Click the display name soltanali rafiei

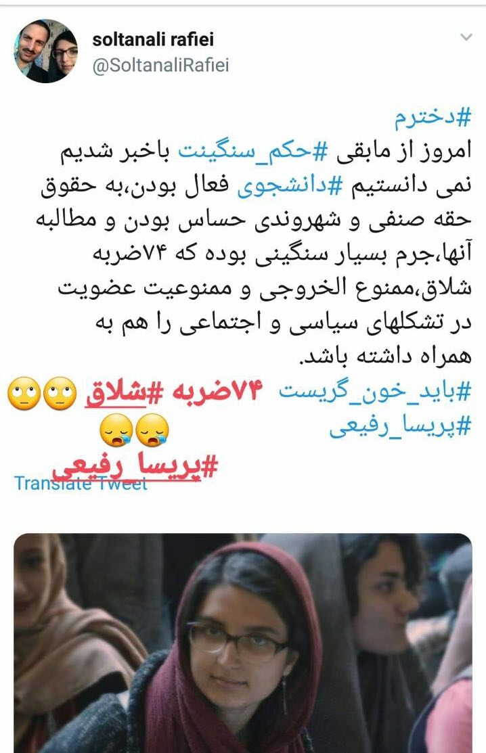153,39
